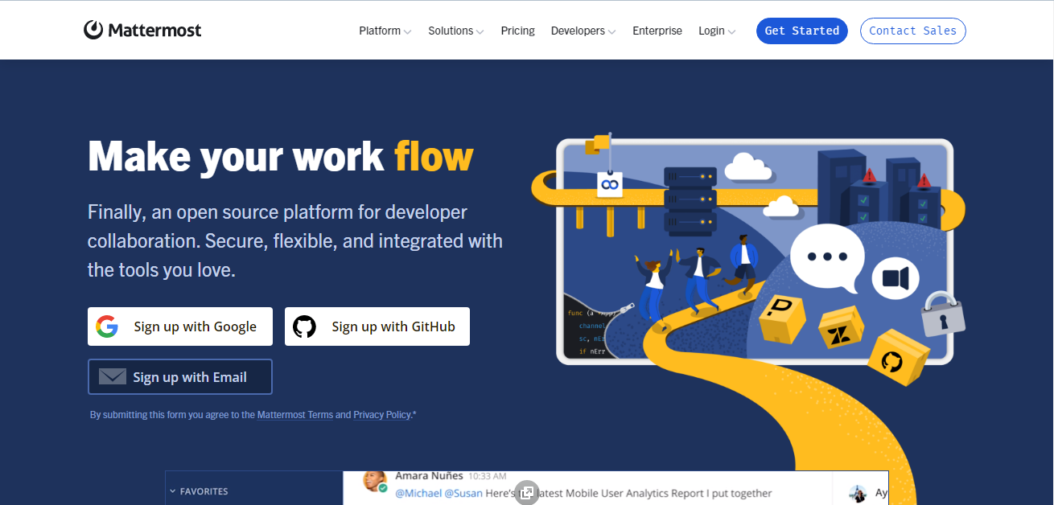Click the padlock icon in the illustration

point(941,315)
